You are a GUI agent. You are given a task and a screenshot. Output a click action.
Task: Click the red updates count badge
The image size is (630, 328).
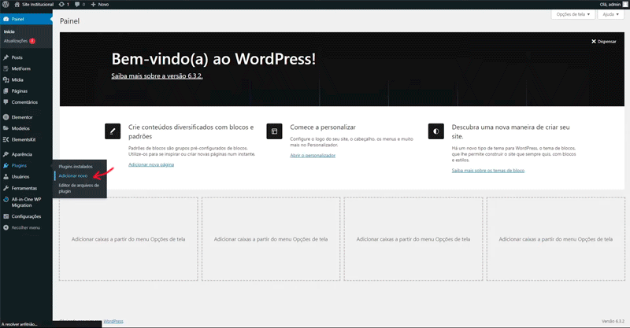tap(32, 41)
